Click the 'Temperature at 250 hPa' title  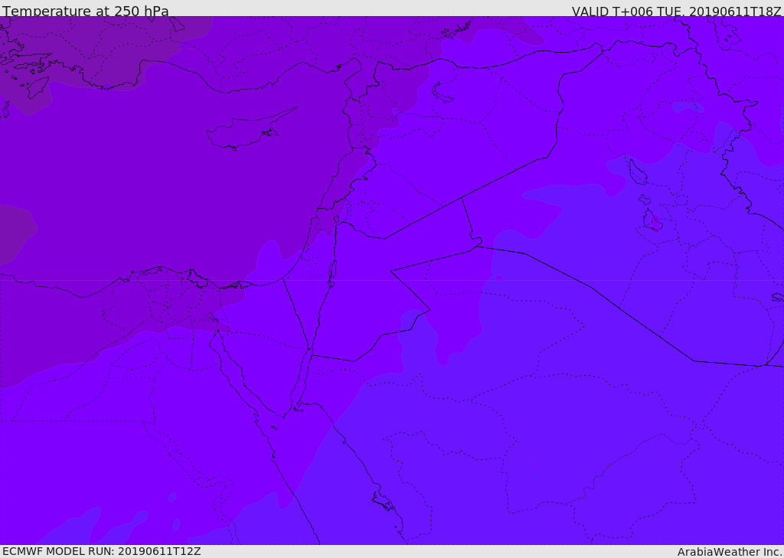click(x=86, y=11)
